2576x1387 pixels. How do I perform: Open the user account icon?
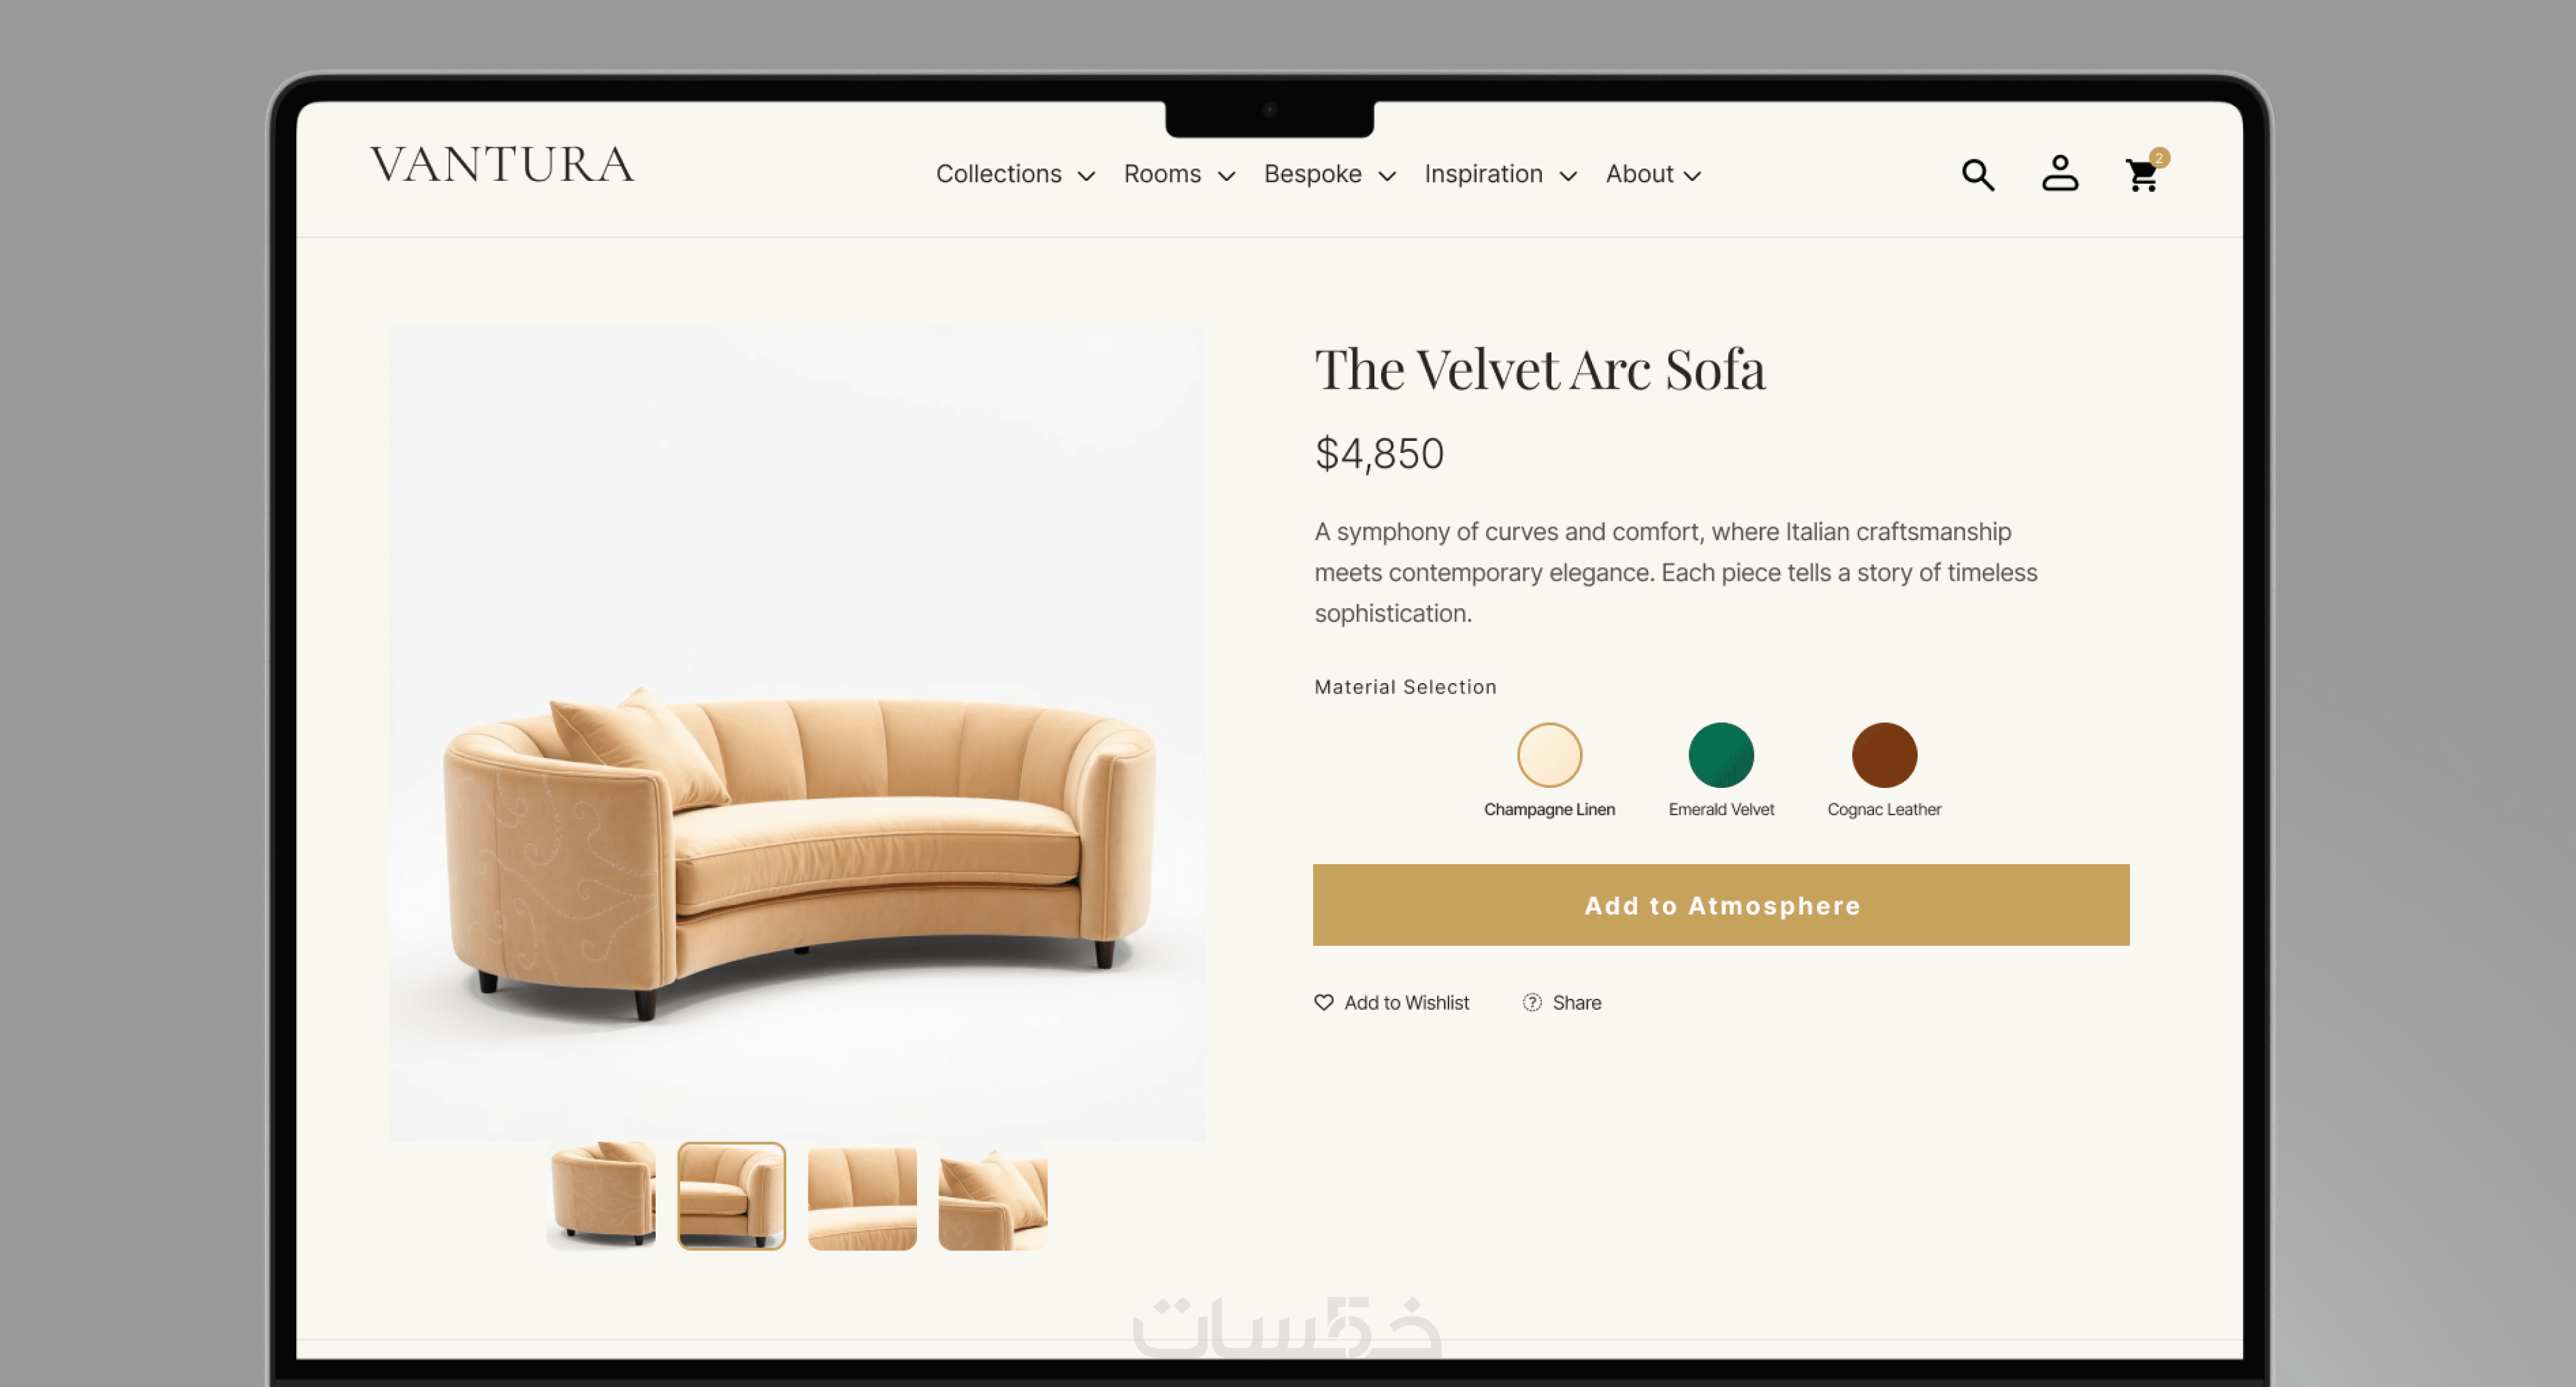tap(2059, 173)
